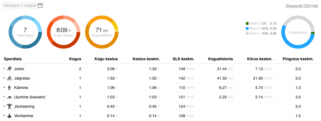Expand the Ujumine (bassein) row arrow
The width and height of the screenshot is (321, 121).
(x=4, y=97)
